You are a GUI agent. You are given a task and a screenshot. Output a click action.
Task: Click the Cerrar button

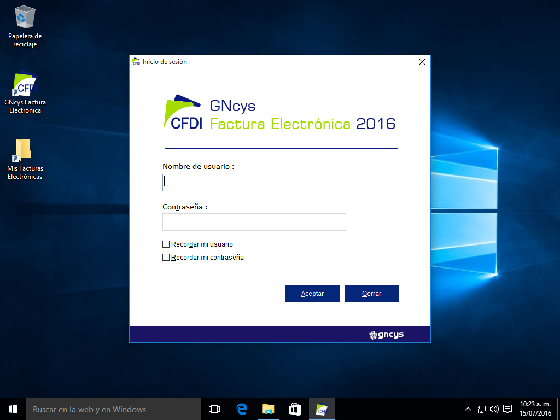372,294
